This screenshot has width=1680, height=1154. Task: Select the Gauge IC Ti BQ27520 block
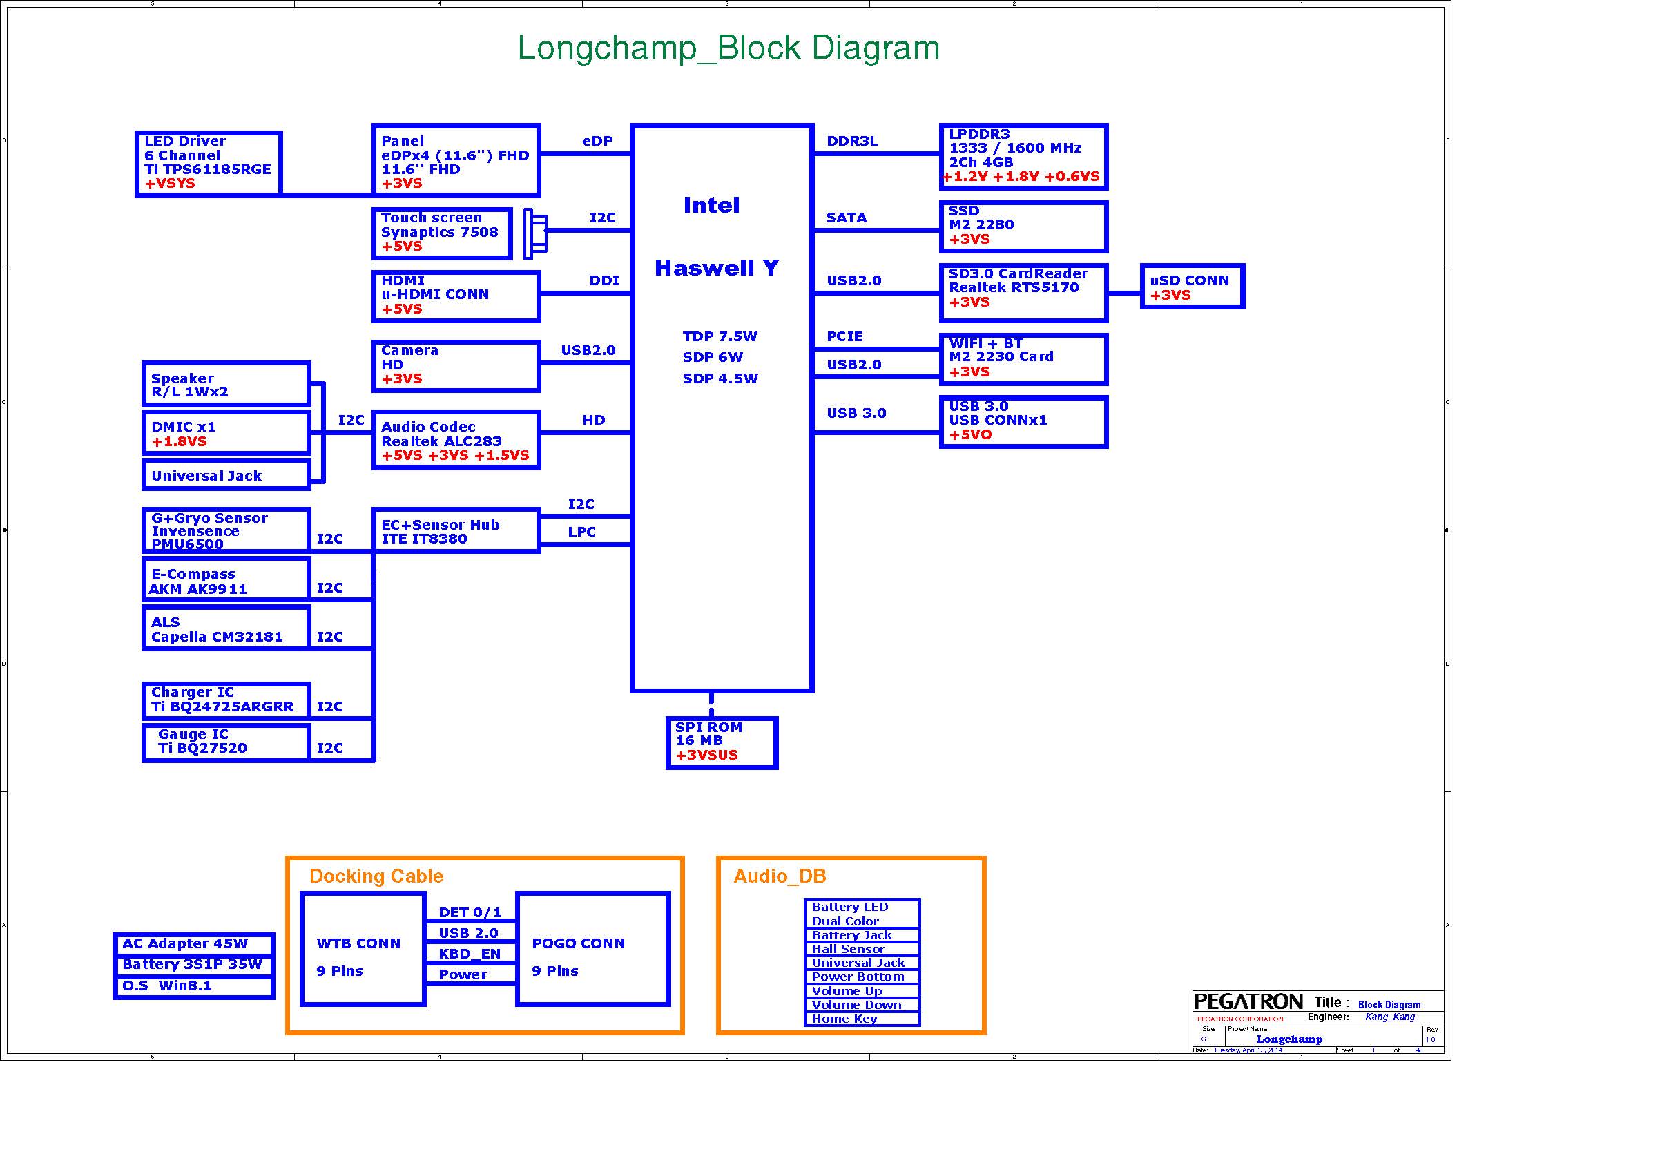(x=226, y=742)
